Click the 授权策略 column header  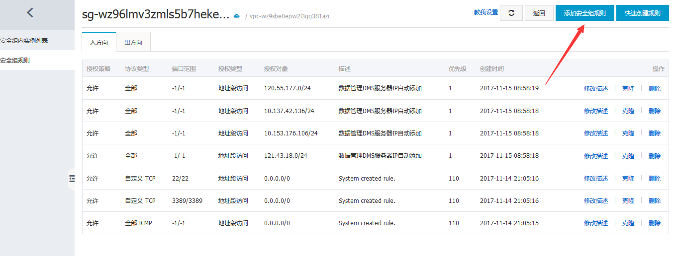[98, 68]
